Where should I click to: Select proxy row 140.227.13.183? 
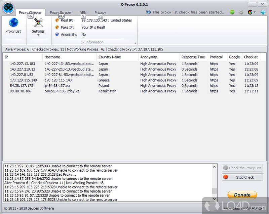pos(134,64)
